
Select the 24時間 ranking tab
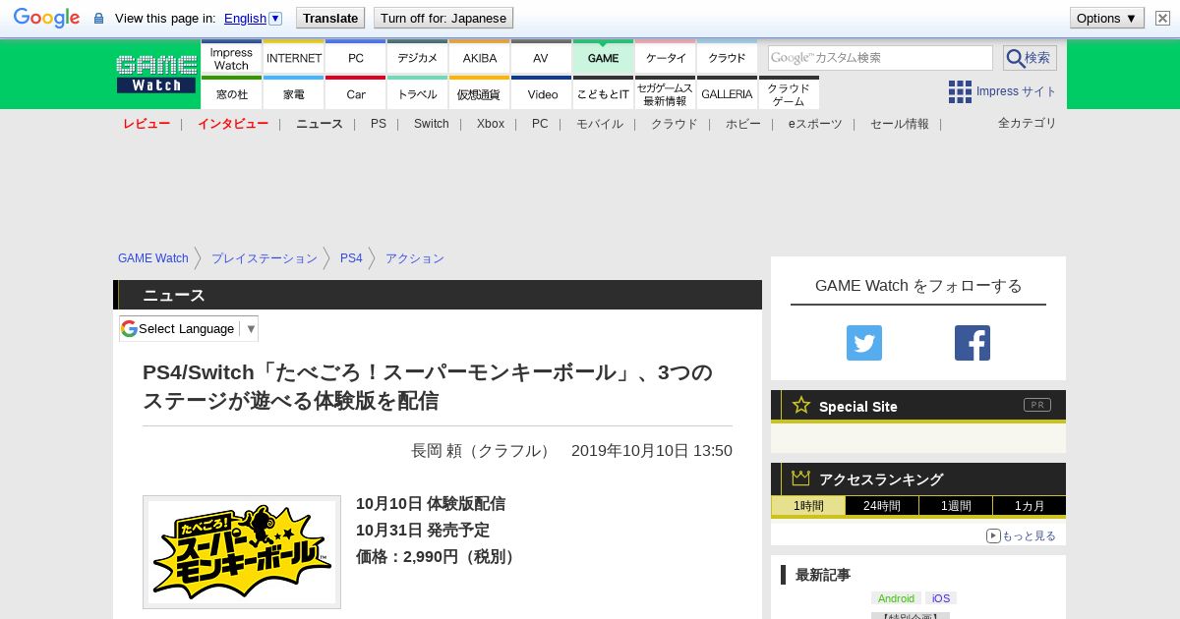tap(882, 506)
